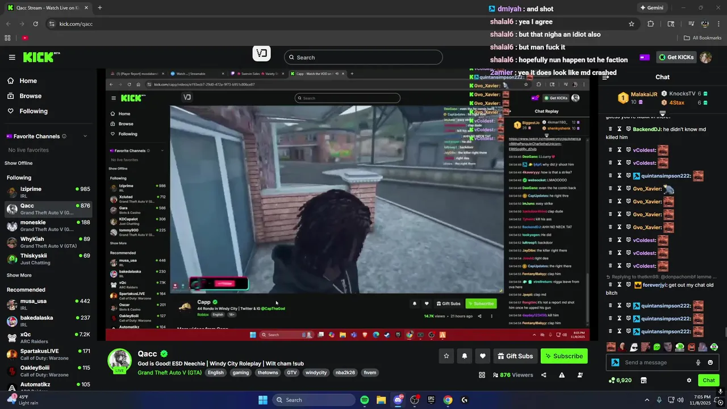Open the Kick hamburger sidebar menu
Viewport: 727px width, 409px height.
point(12,57)
